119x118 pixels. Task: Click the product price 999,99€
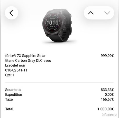[x=107, y=56]
